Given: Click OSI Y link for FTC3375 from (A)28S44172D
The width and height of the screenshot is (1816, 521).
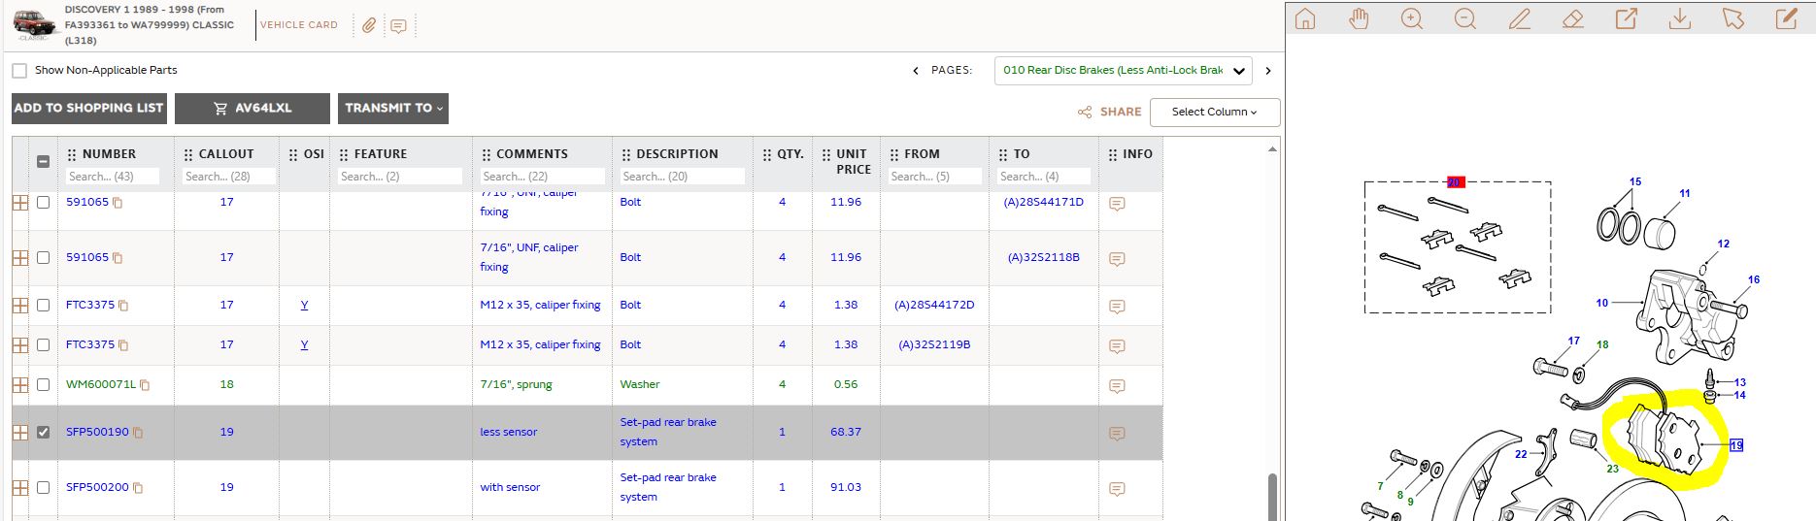Looking at the screenshot, I should pyautogui.click(x=304, y=305).
